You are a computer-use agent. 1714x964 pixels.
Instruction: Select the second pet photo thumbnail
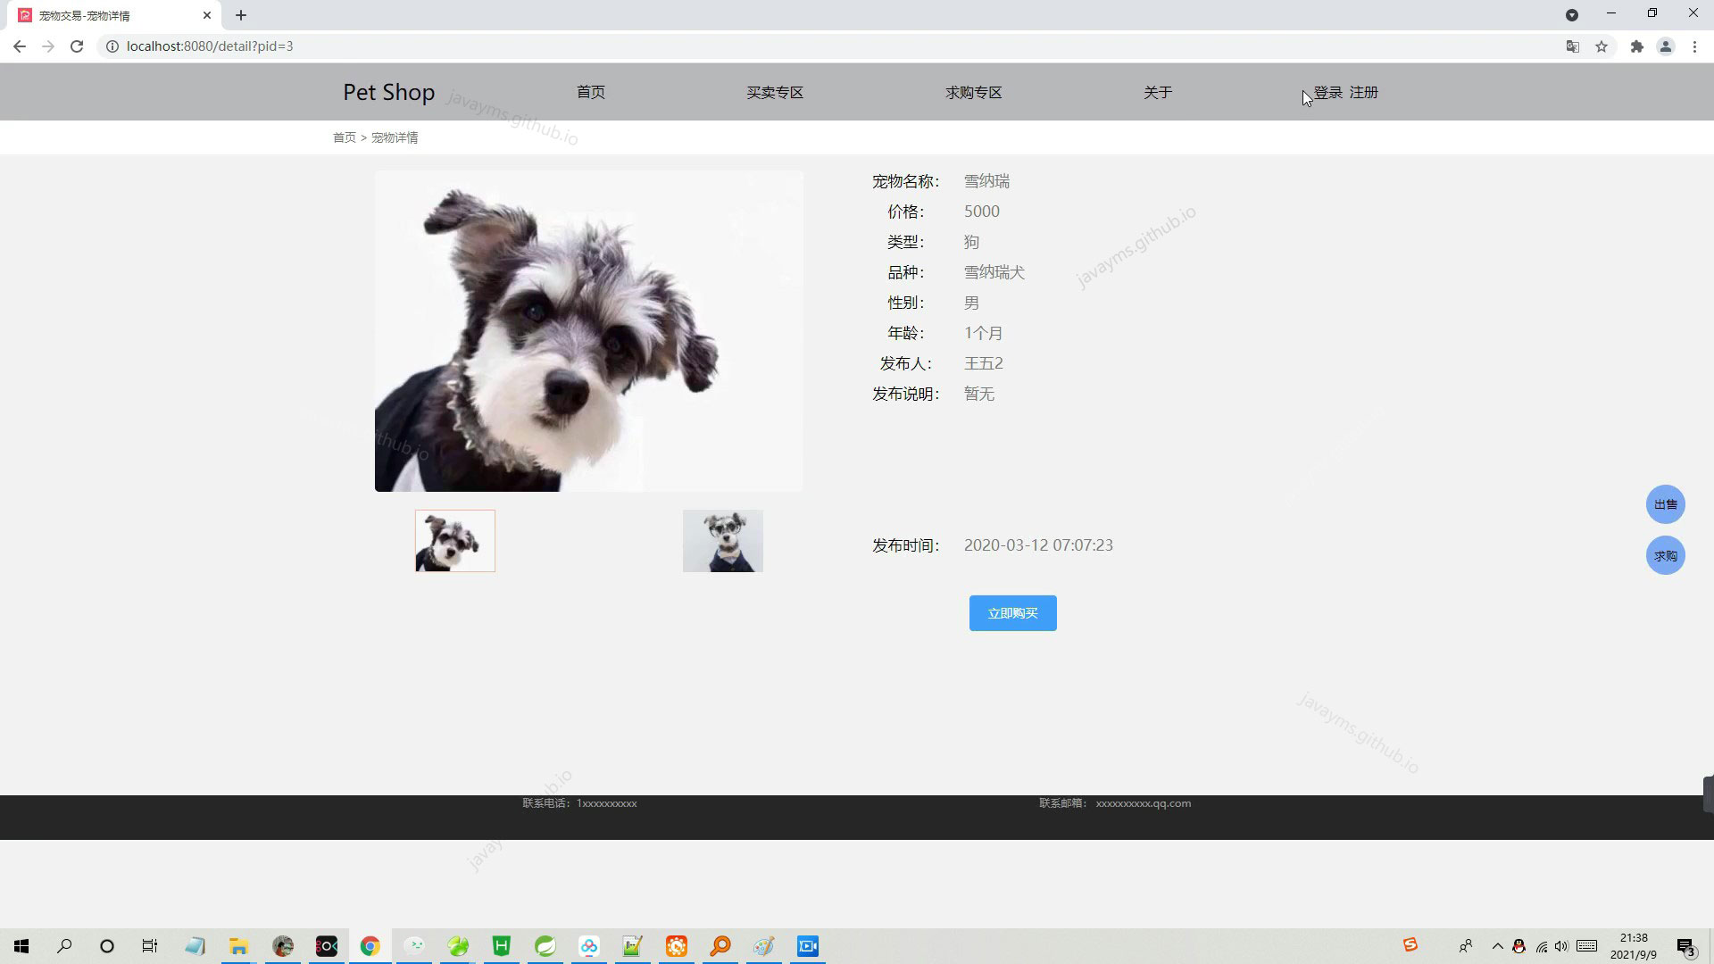tap(722, 540)
